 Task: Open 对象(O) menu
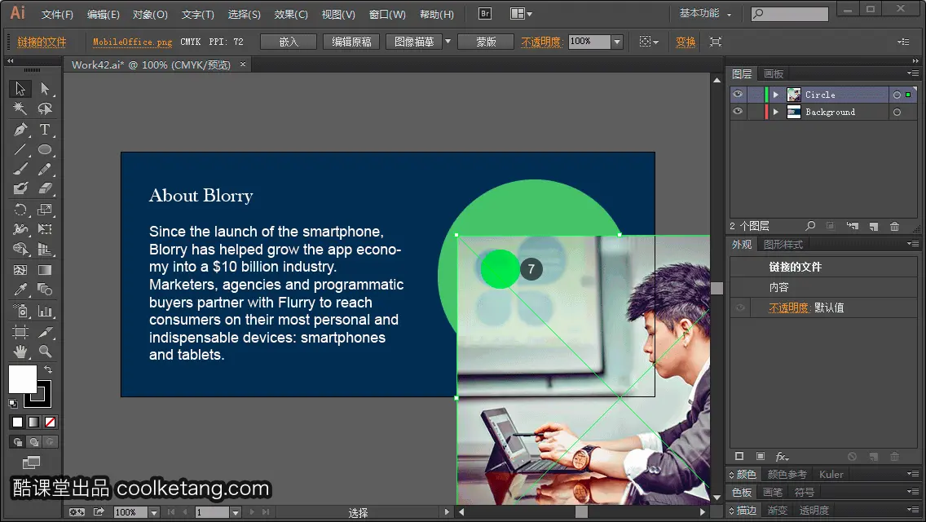point(150,14)
